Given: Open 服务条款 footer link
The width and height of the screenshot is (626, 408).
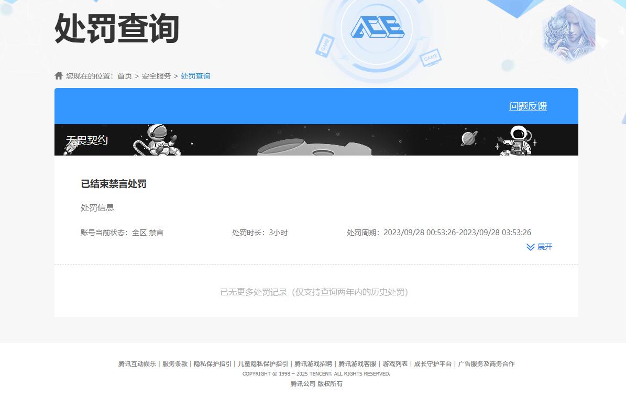Looking at the screenshot, I should (175, 363).
